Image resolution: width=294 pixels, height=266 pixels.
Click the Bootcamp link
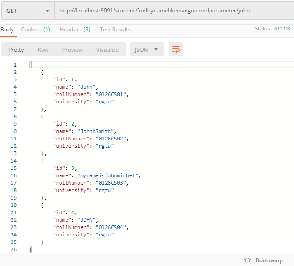pyautogui.click(x=269, y=260)
